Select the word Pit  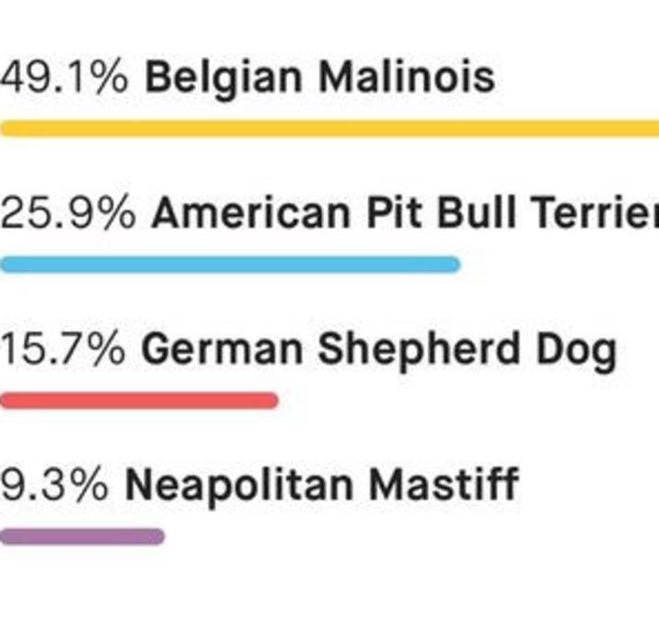(x=394, y=213)
